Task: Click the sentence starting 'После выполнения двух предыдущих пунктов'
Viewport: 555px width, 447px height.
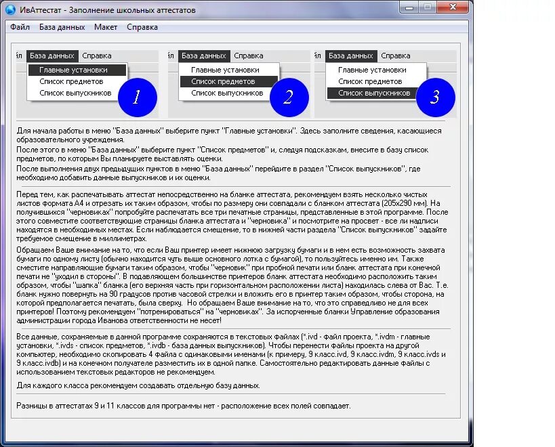Action: pos(218,173)
